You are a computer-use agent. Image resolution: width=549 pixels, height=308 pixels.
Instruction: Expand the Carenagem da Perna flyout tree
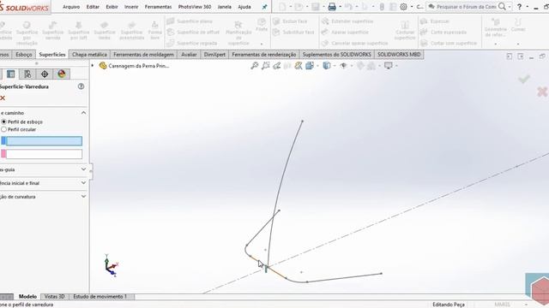point(93,66)
